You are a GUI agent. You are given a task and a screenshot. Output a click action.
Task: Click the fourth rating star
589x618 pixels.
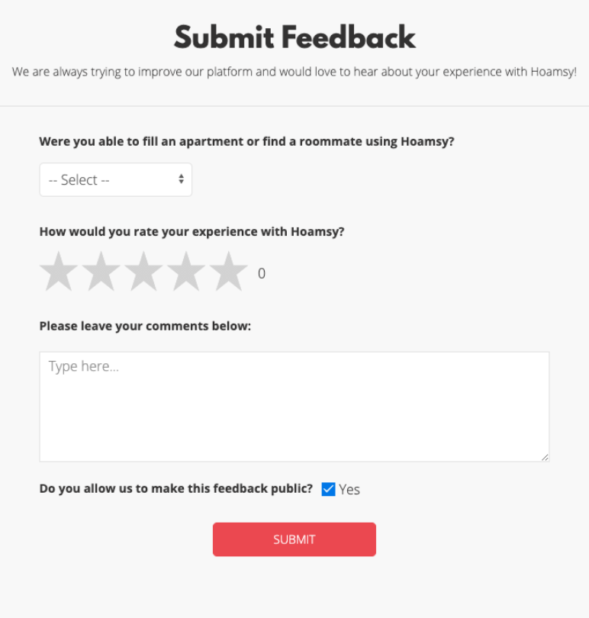[187, 270]
